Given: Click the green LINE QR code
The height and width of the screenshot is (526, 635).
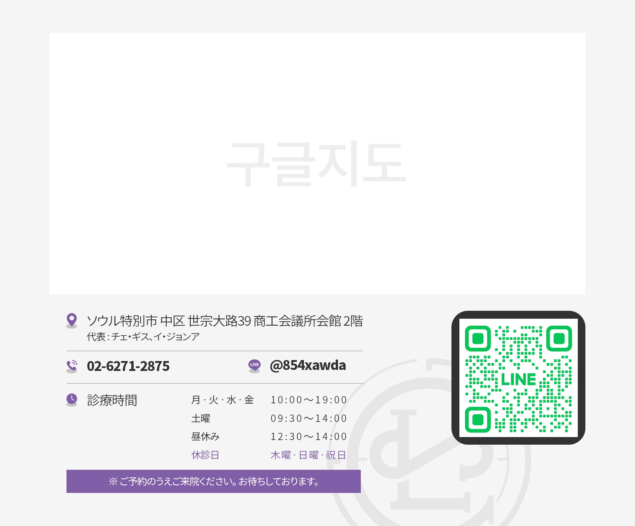Looking at the screenshot, I should pos(518,378).
